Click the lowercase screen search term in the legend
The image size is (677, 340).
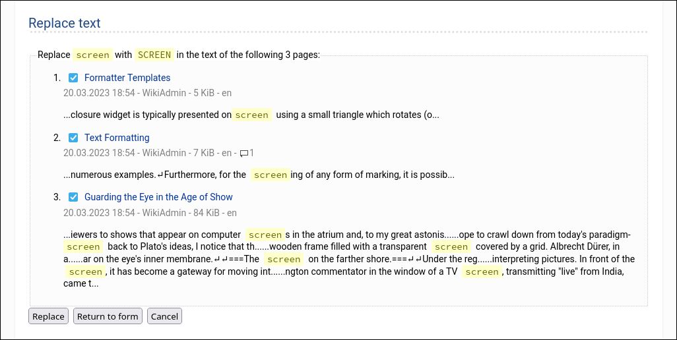(x=92, y=55)
